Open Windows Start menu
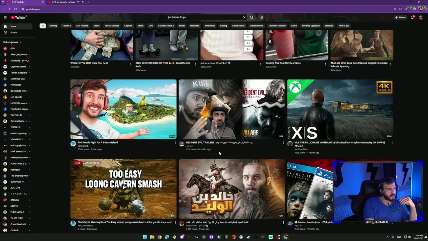 click(x=145, y=237)
